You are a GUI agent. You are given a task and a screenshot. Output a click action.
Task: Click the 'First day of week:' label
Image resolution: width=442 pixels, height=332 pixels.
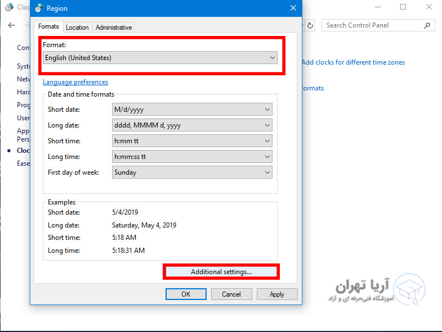tap(73, 172)
